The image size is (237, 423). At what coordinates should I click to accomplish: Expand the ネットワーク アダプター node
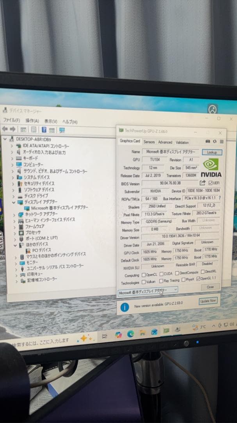click(x=14, y=215)
